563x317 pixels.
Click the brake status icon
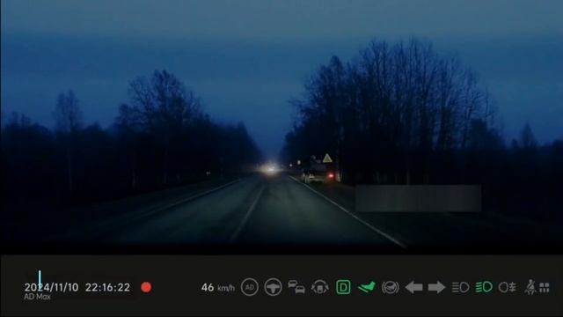coord(391,287)
